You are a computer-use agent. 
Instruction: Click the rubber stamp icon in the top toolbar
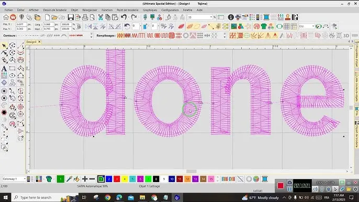(288, 17)
